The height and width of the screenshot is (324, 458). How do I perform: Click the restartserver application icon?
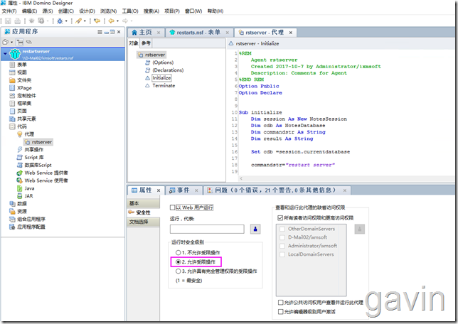(x=15, y=54)
